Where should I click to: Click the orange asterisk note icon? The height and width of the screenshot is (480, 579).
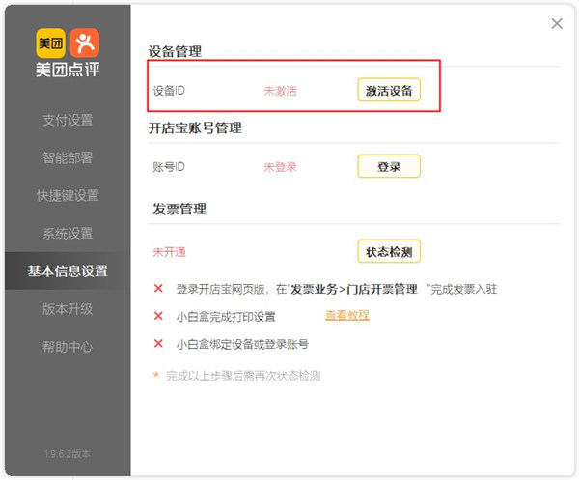pos(156,375)
